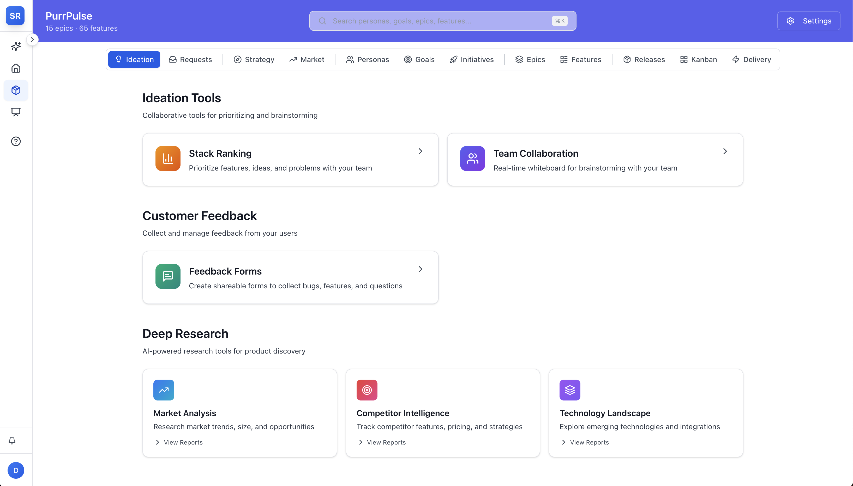Click the Settings gear icon
Screen dimensions: 853x486
(790, 21)
